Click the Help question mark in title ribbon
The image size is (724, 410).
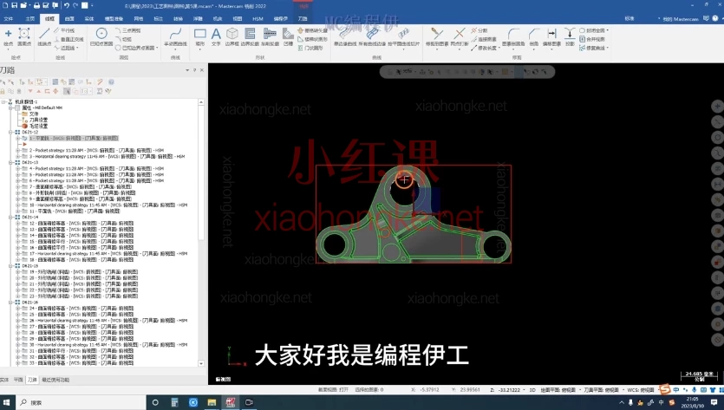(x=715, y=18)
